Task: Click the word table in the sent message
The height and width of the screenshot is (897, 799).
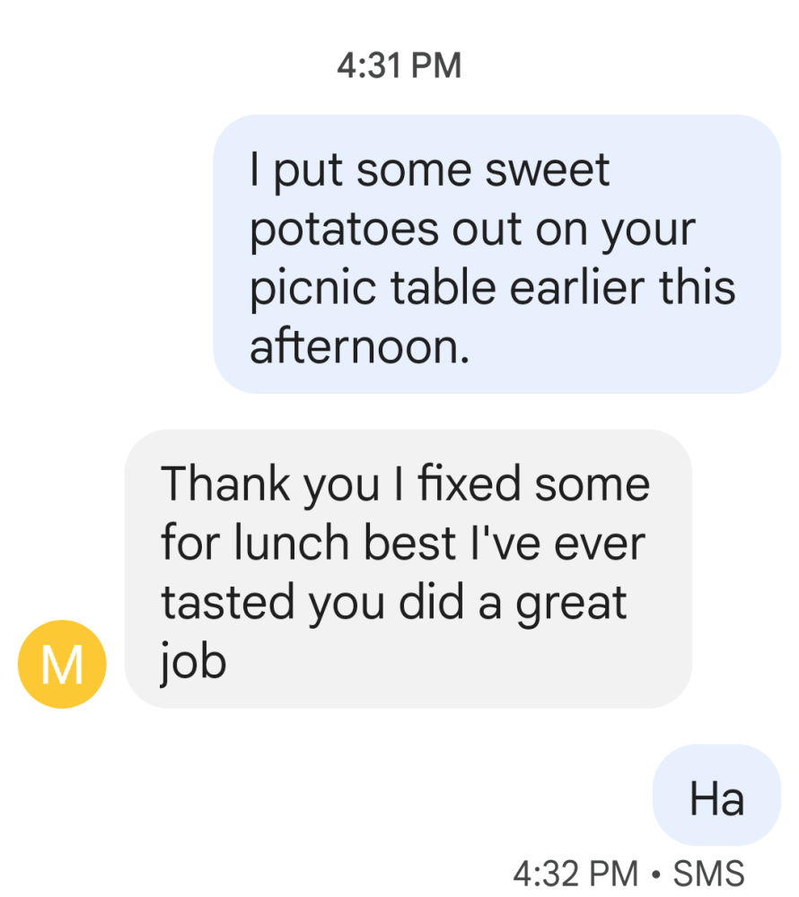Action: 443,287
